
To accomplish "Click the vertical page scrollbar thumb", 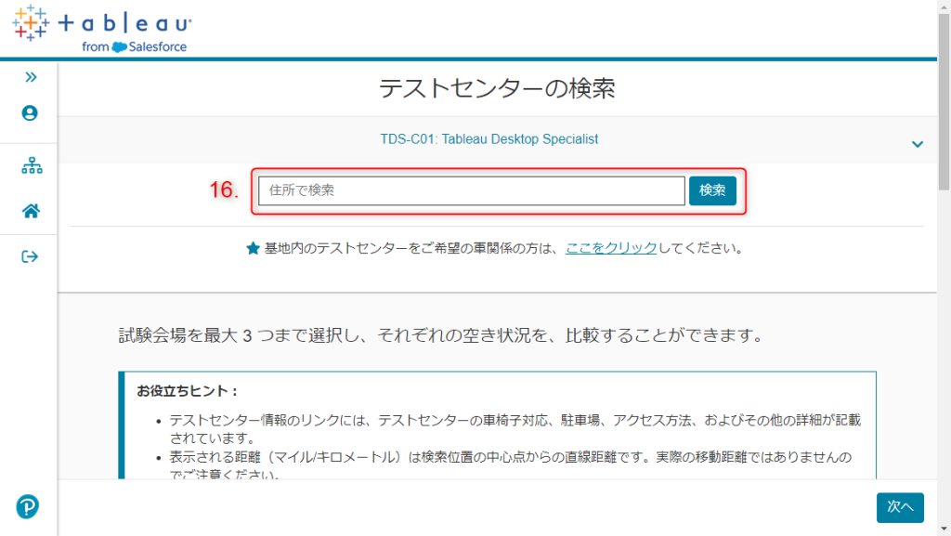I will (944, 100).
